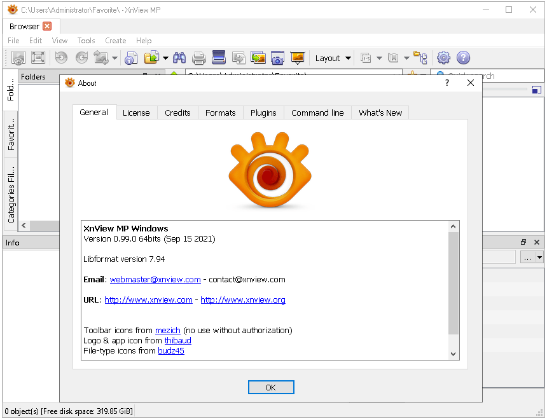Open the View menu
This screenshot has height=419, width=547.
click(x=60, y=41)
